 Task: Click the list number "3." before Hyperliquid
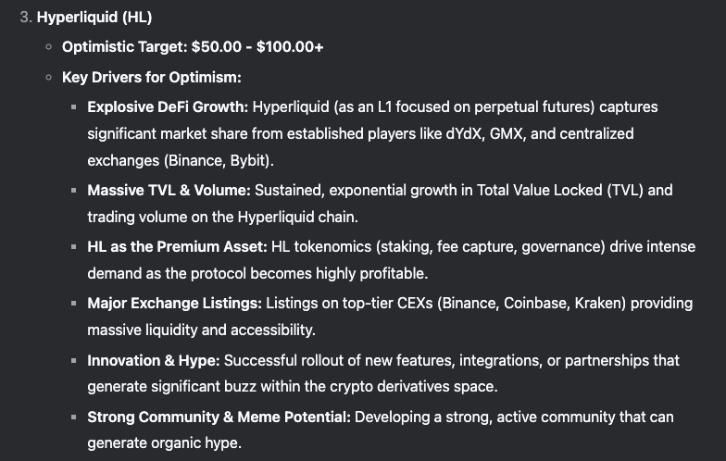pos(26,18)
